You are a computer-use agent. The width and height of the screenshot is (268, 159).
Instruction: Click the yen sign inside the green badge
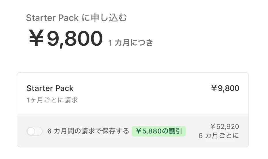pyautogui.click(x=139, y=131)
